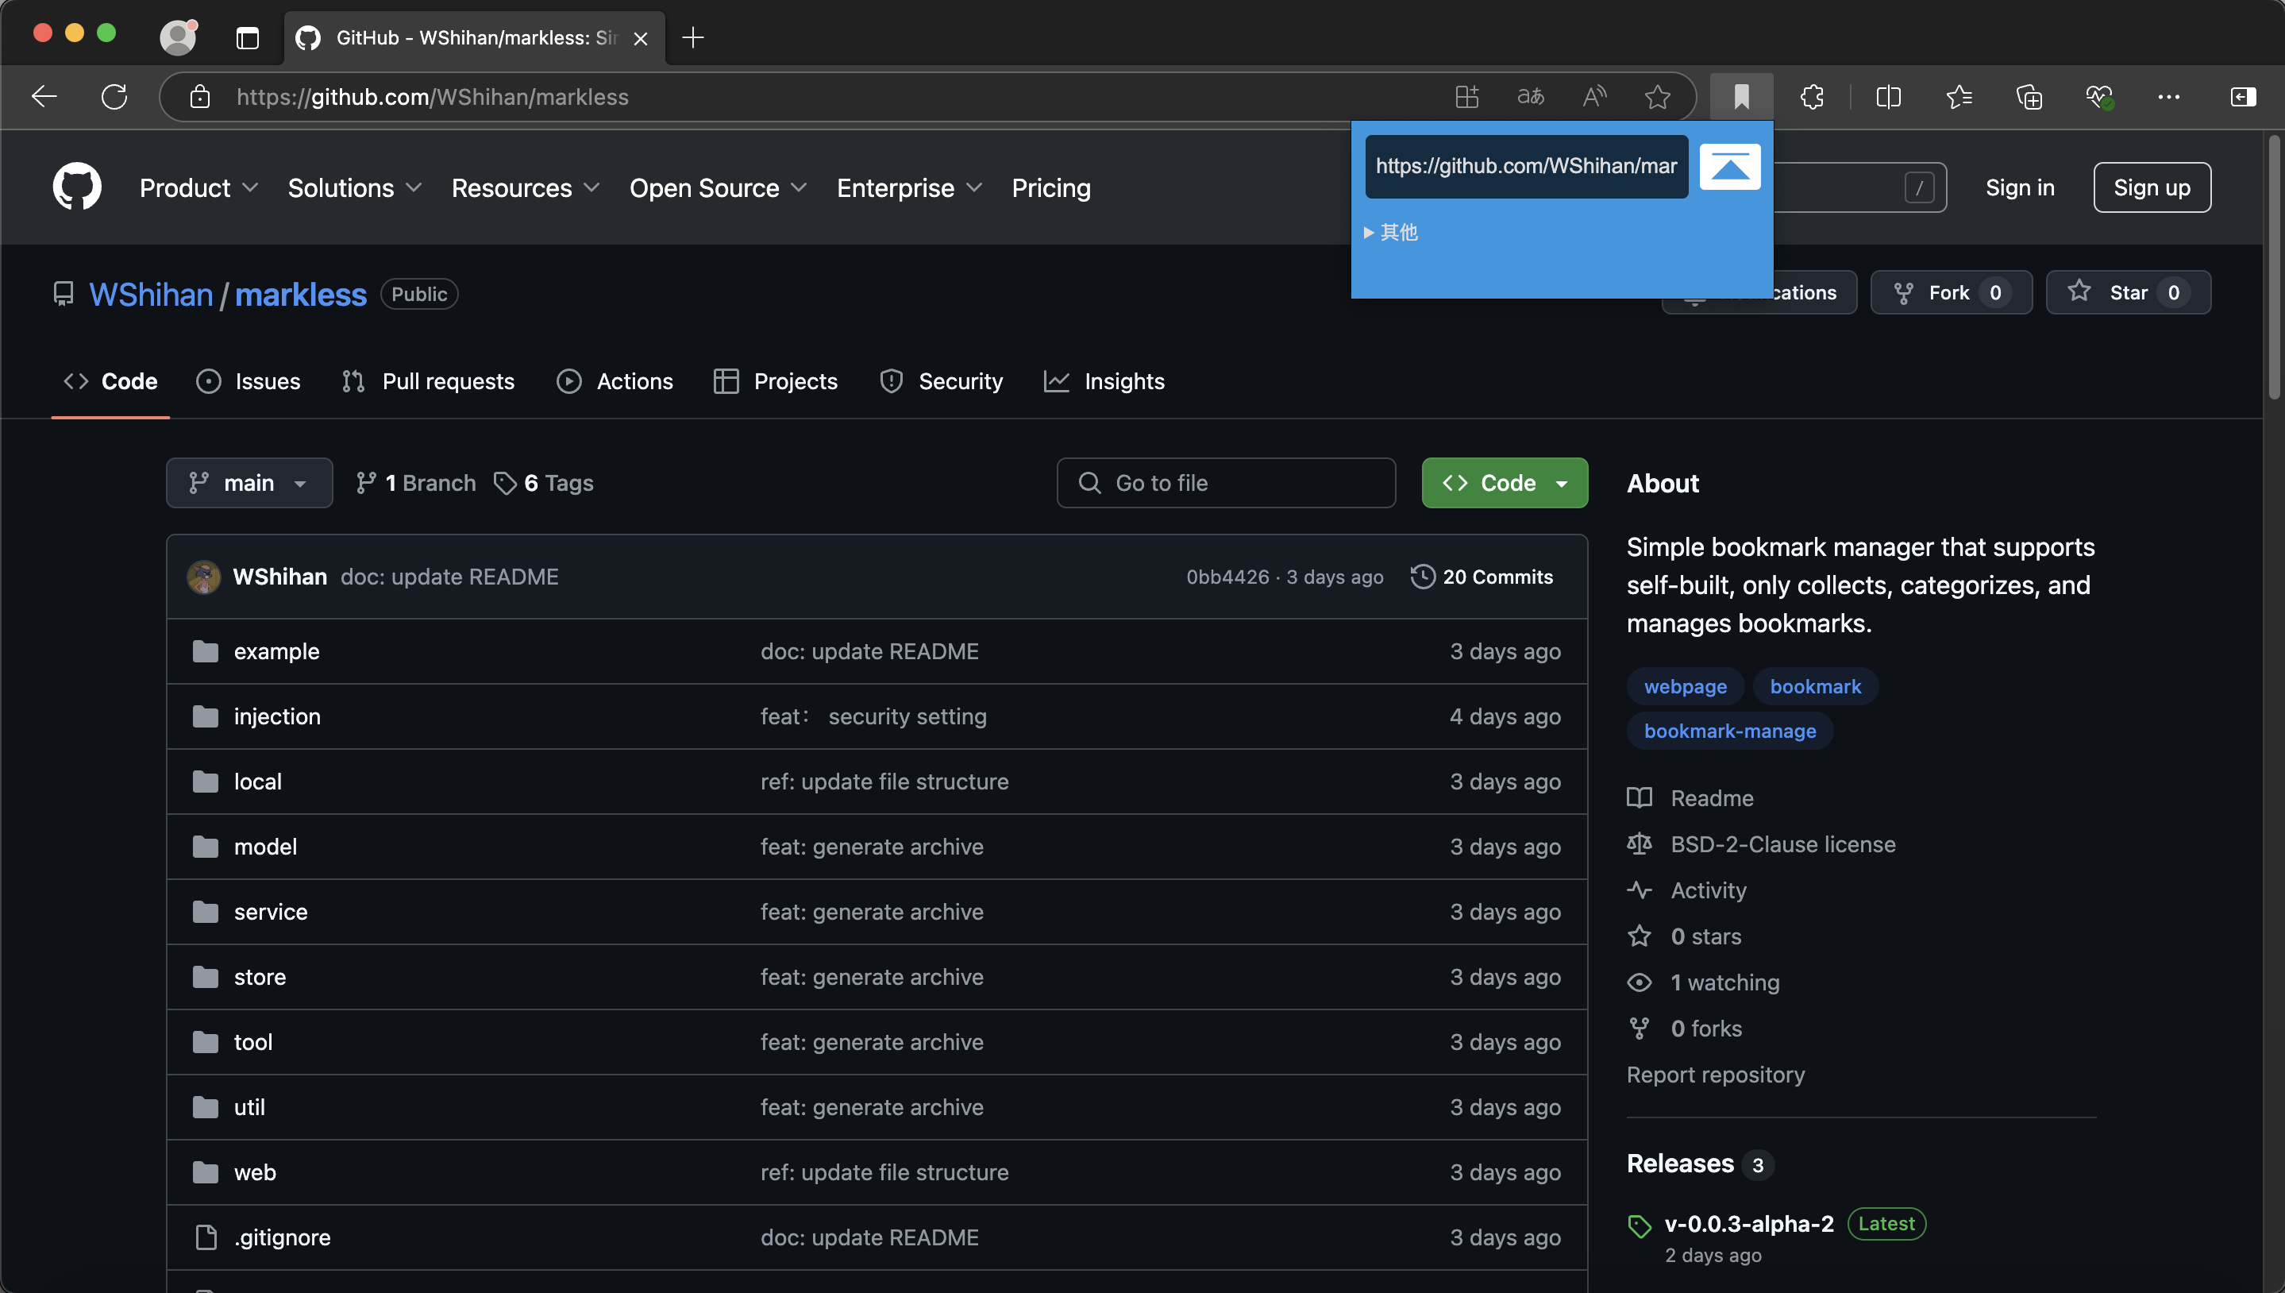Click Report repository link
Screen dimensions: 2285x1293
point(1715,1075)
